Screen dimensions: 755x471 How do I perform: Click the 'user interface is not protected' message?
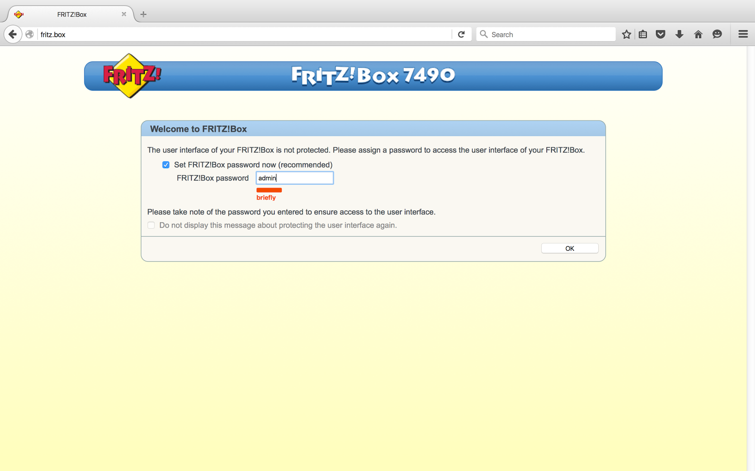click(x=366, y=150)
